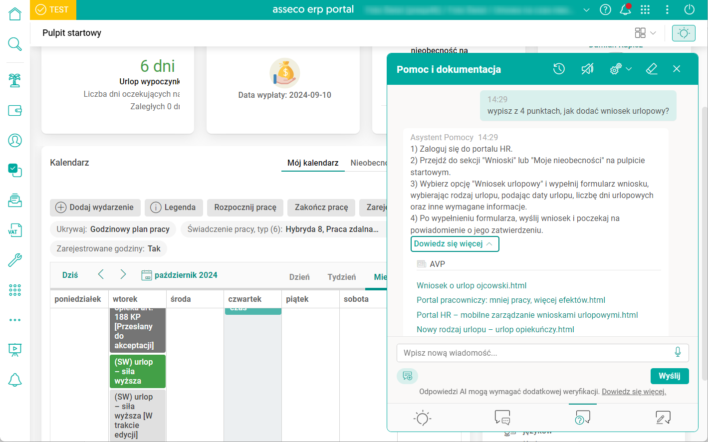Show more sidebar items via ellipsis
Viewport: 708px width, 442px height.
[x=15, y=320]
